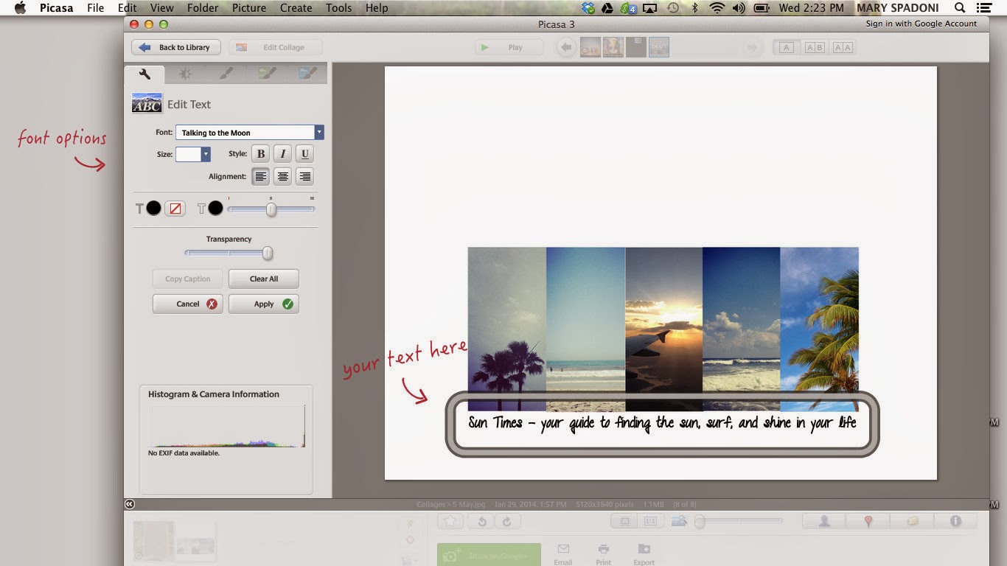
Task: Open the Tools menu in the menu bar
Action: (x=338, y=7)
